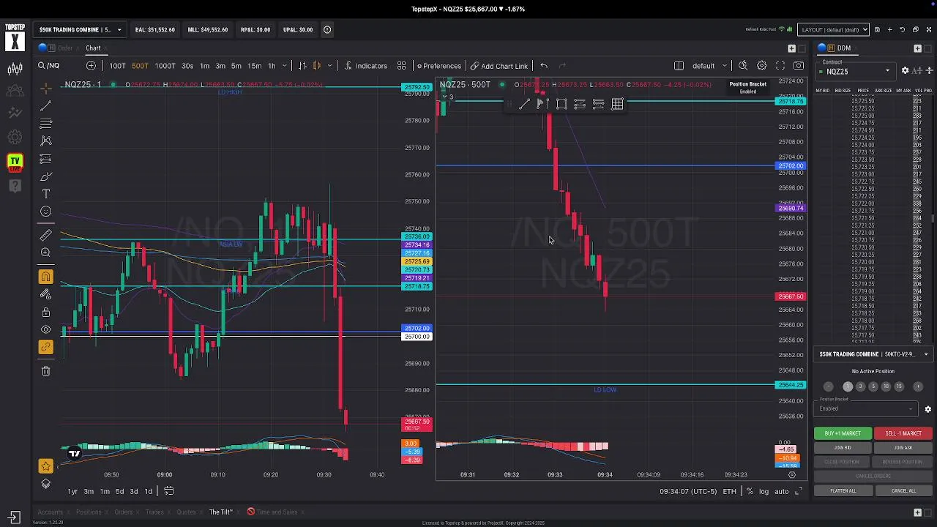
Task: Expand the chart style dropdown
Action: [x=330, y=66]
